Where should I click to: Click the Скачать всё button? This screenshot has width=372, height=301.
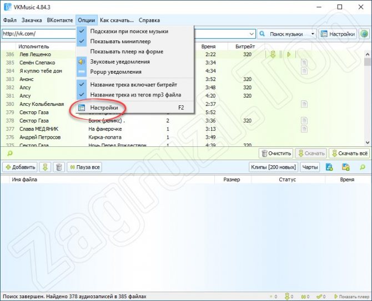(350, 154)
